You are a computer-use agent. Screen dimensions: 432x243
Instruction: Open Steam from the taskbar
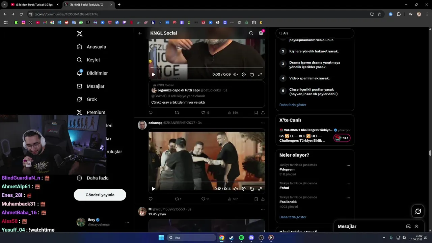tap(231, 238)
